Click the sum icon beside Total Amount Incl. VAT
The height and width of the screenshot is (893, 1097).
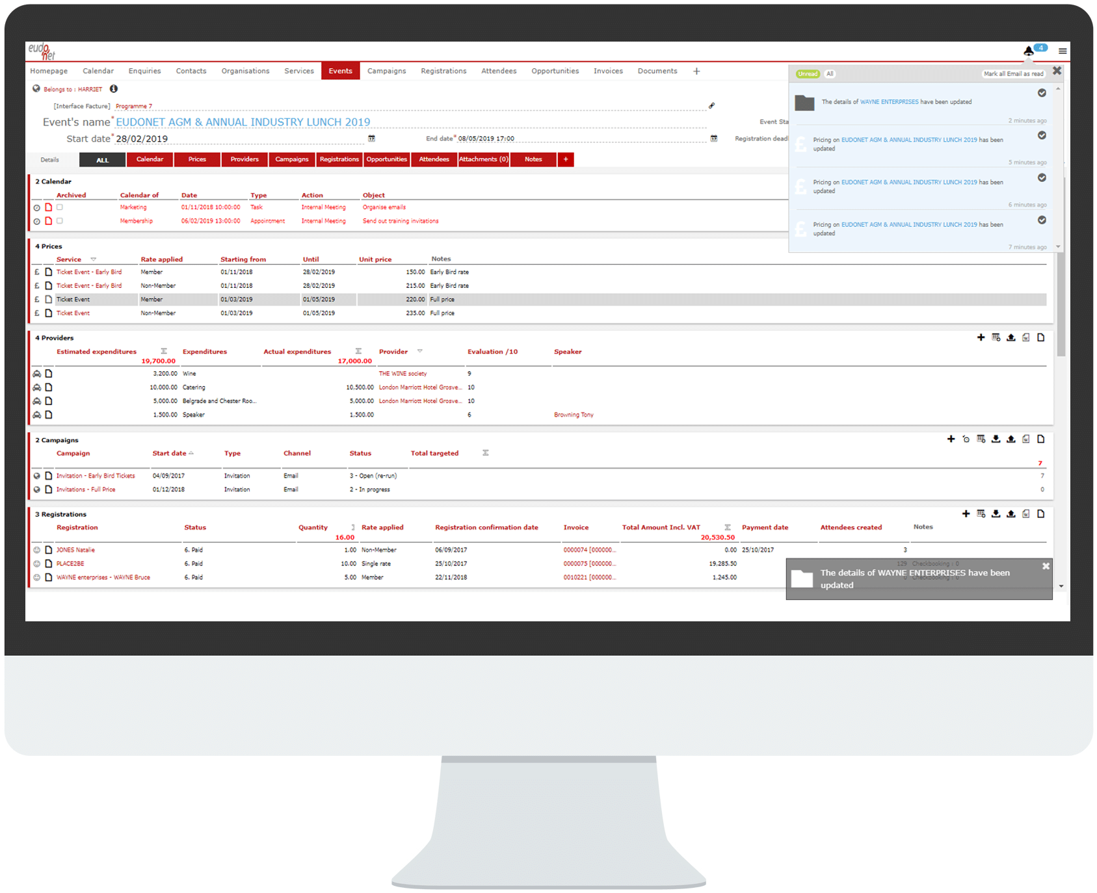[x=728, y=527]
